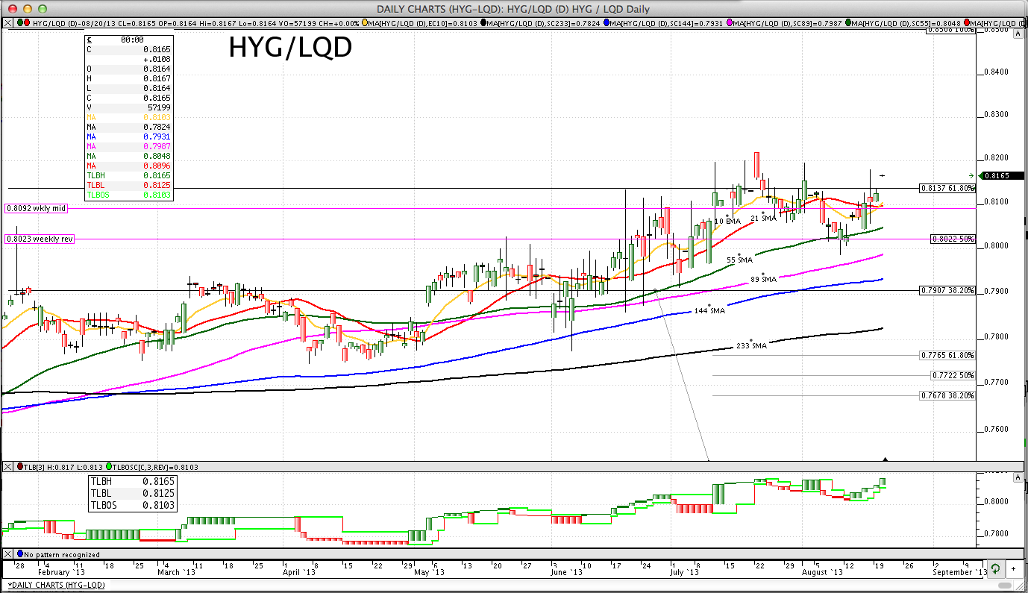Select the yellow EC10 moving average marker
Viewport: 1028px width, 593px height.
pos(365,24)
